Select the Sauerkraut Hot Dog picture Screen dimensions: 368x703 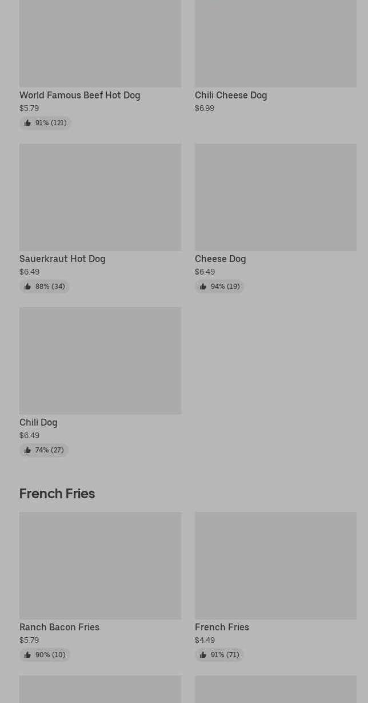(100, 197)
